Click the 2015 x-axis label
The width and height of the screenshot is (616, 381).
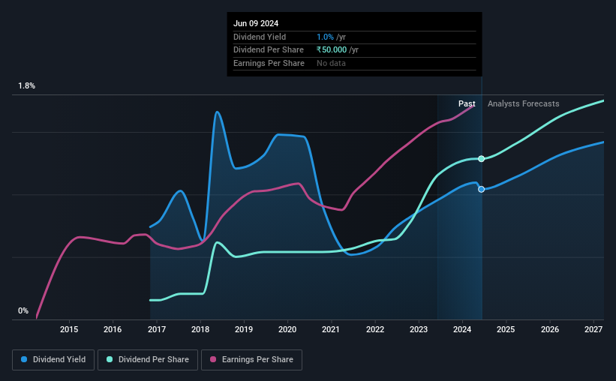pos(69,329)
